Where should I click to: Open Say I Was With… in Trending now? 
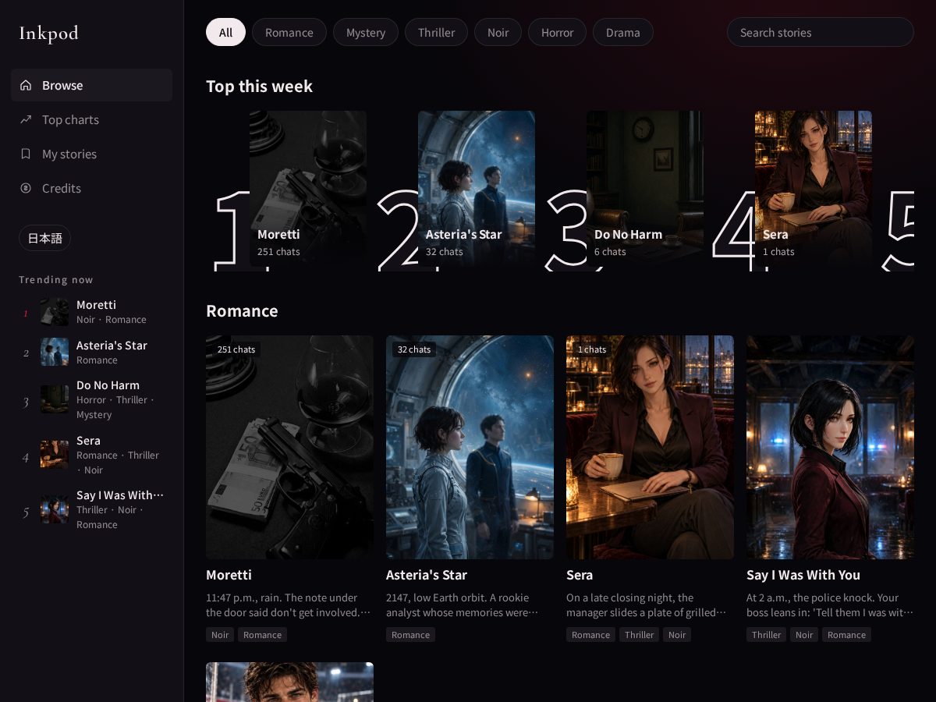coord(91,509)
